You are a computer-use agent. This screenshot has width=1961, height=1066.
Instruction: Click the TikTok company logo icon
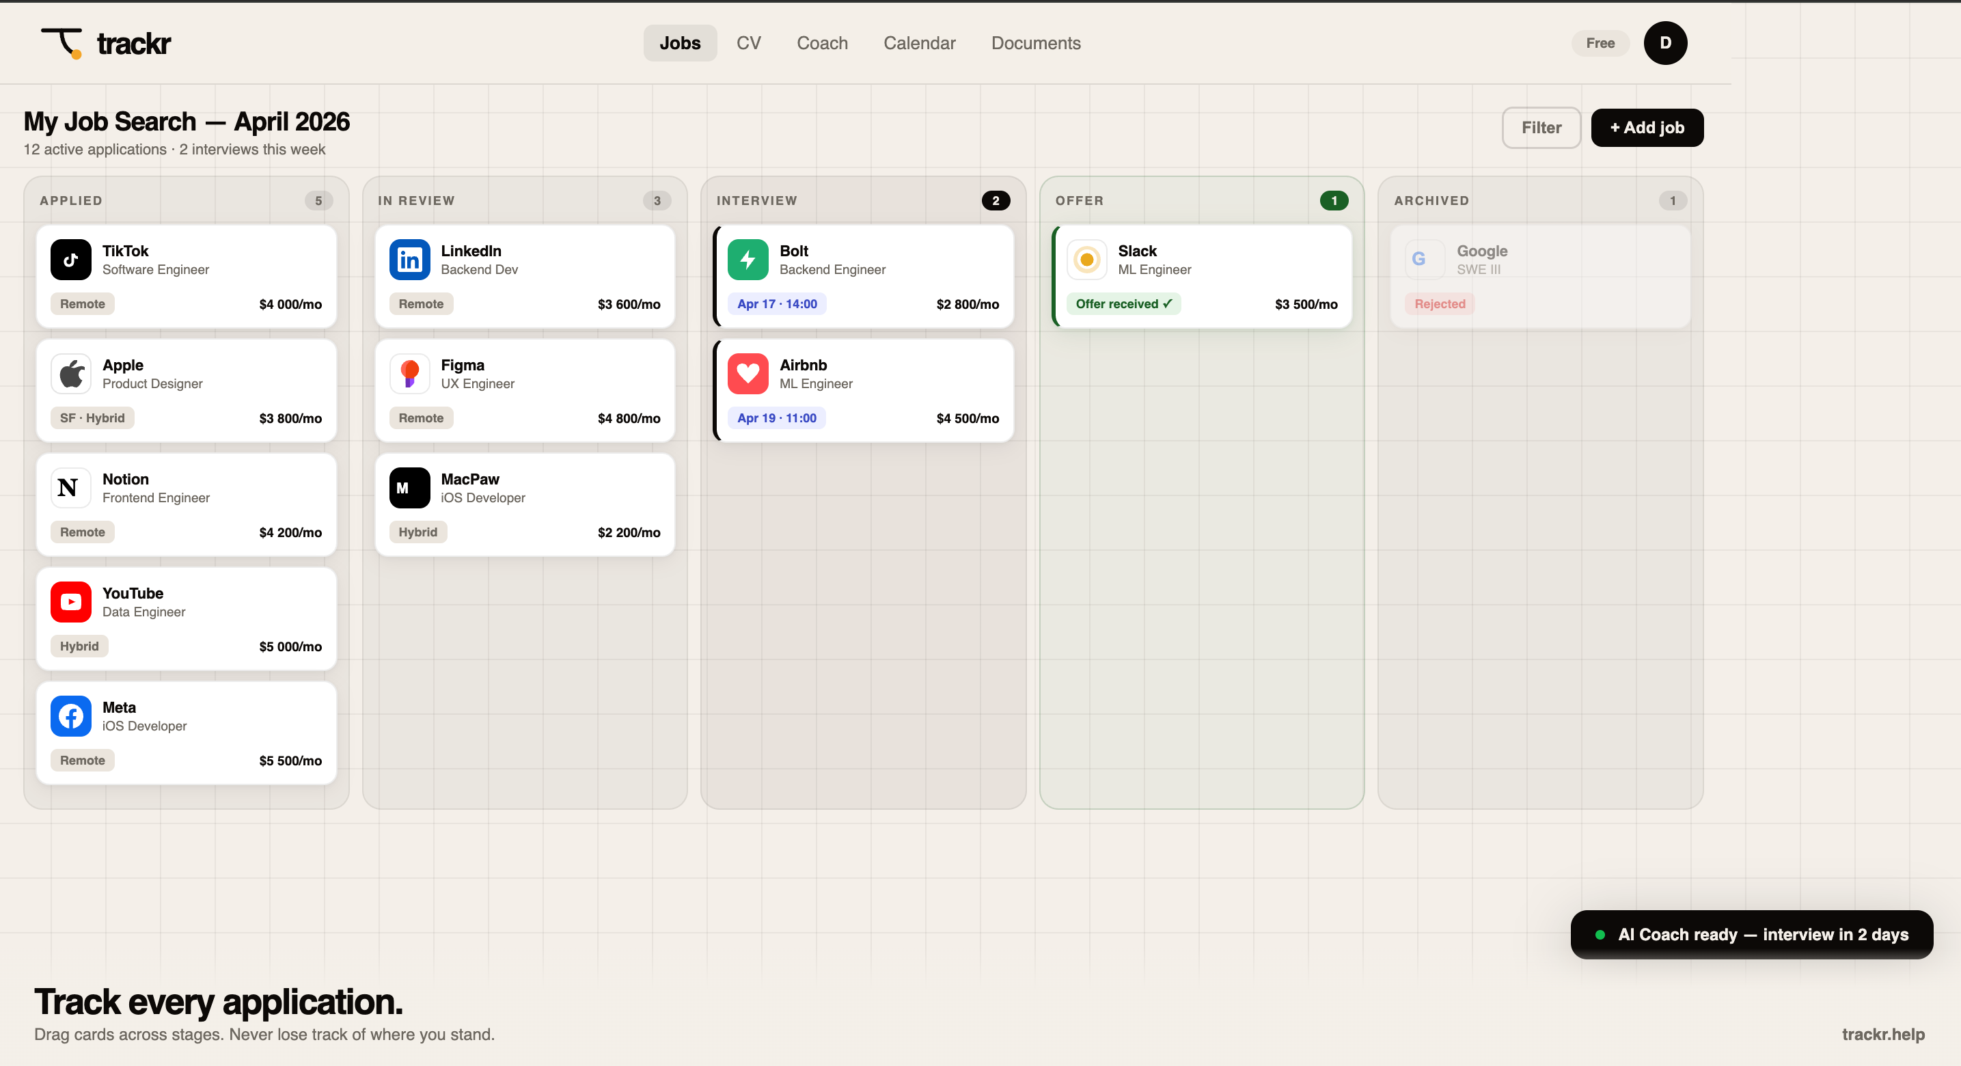(71, 260)
